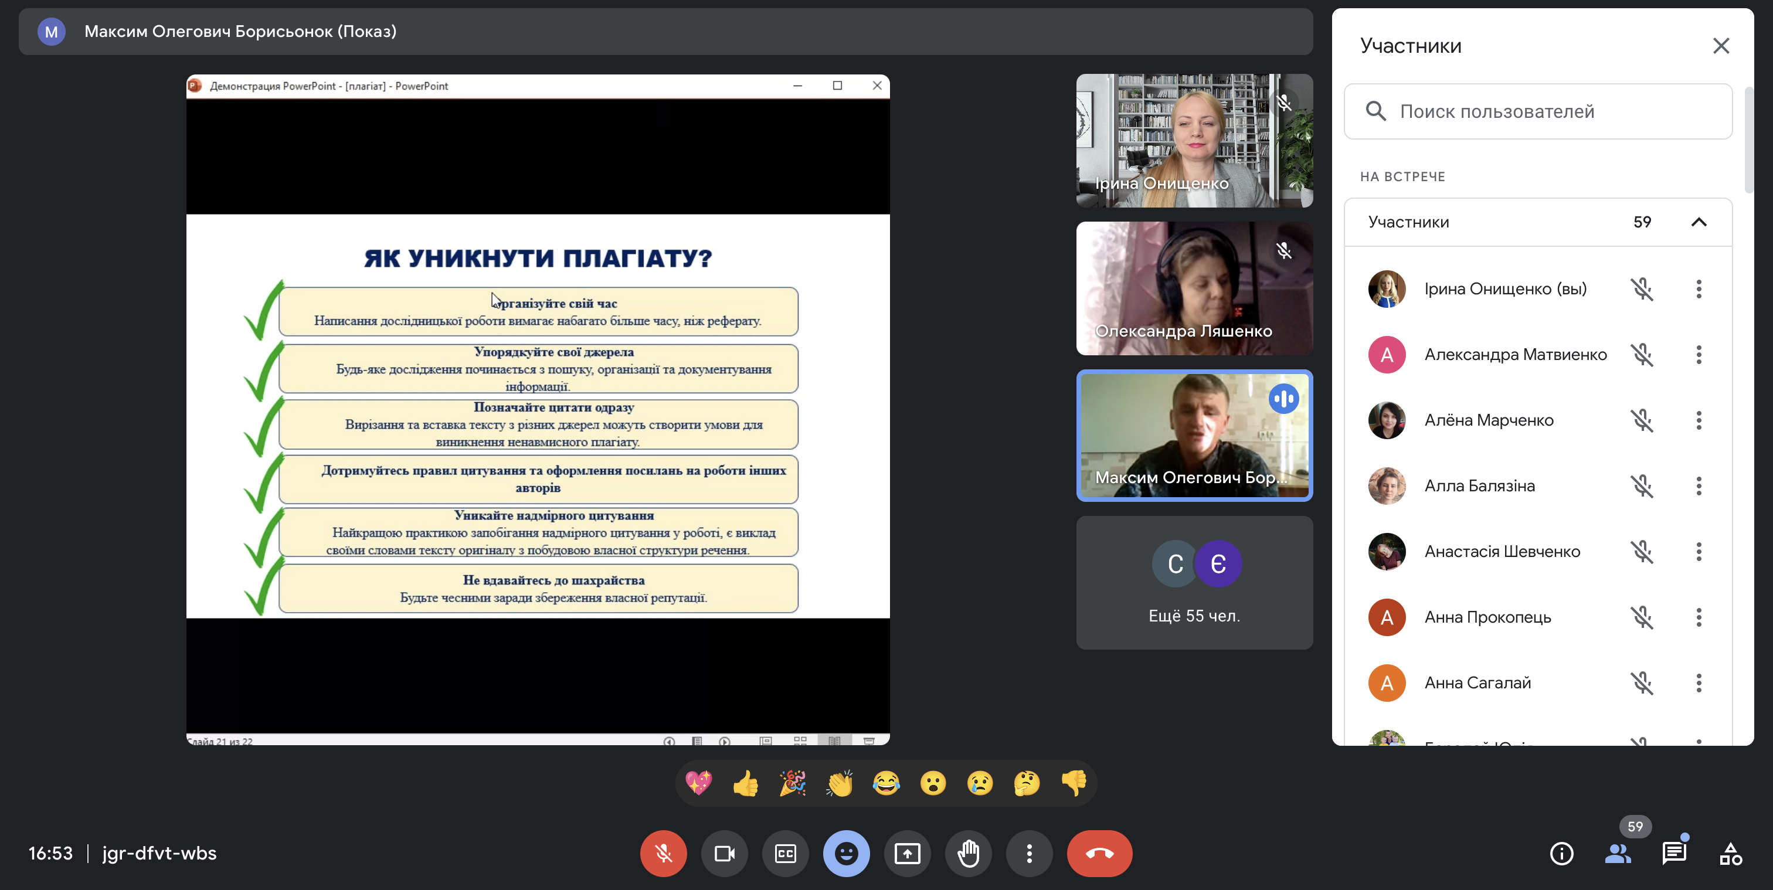Open meeting details info icon

(1561, 854)
